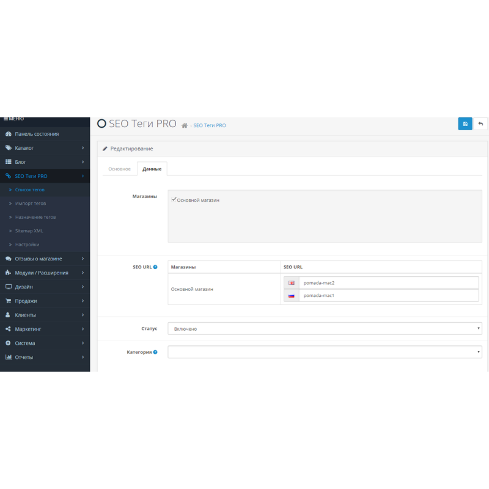This screenshot has height=489, width=489.
Task: Open the Категория dropdown
Action: click(325, 352)
